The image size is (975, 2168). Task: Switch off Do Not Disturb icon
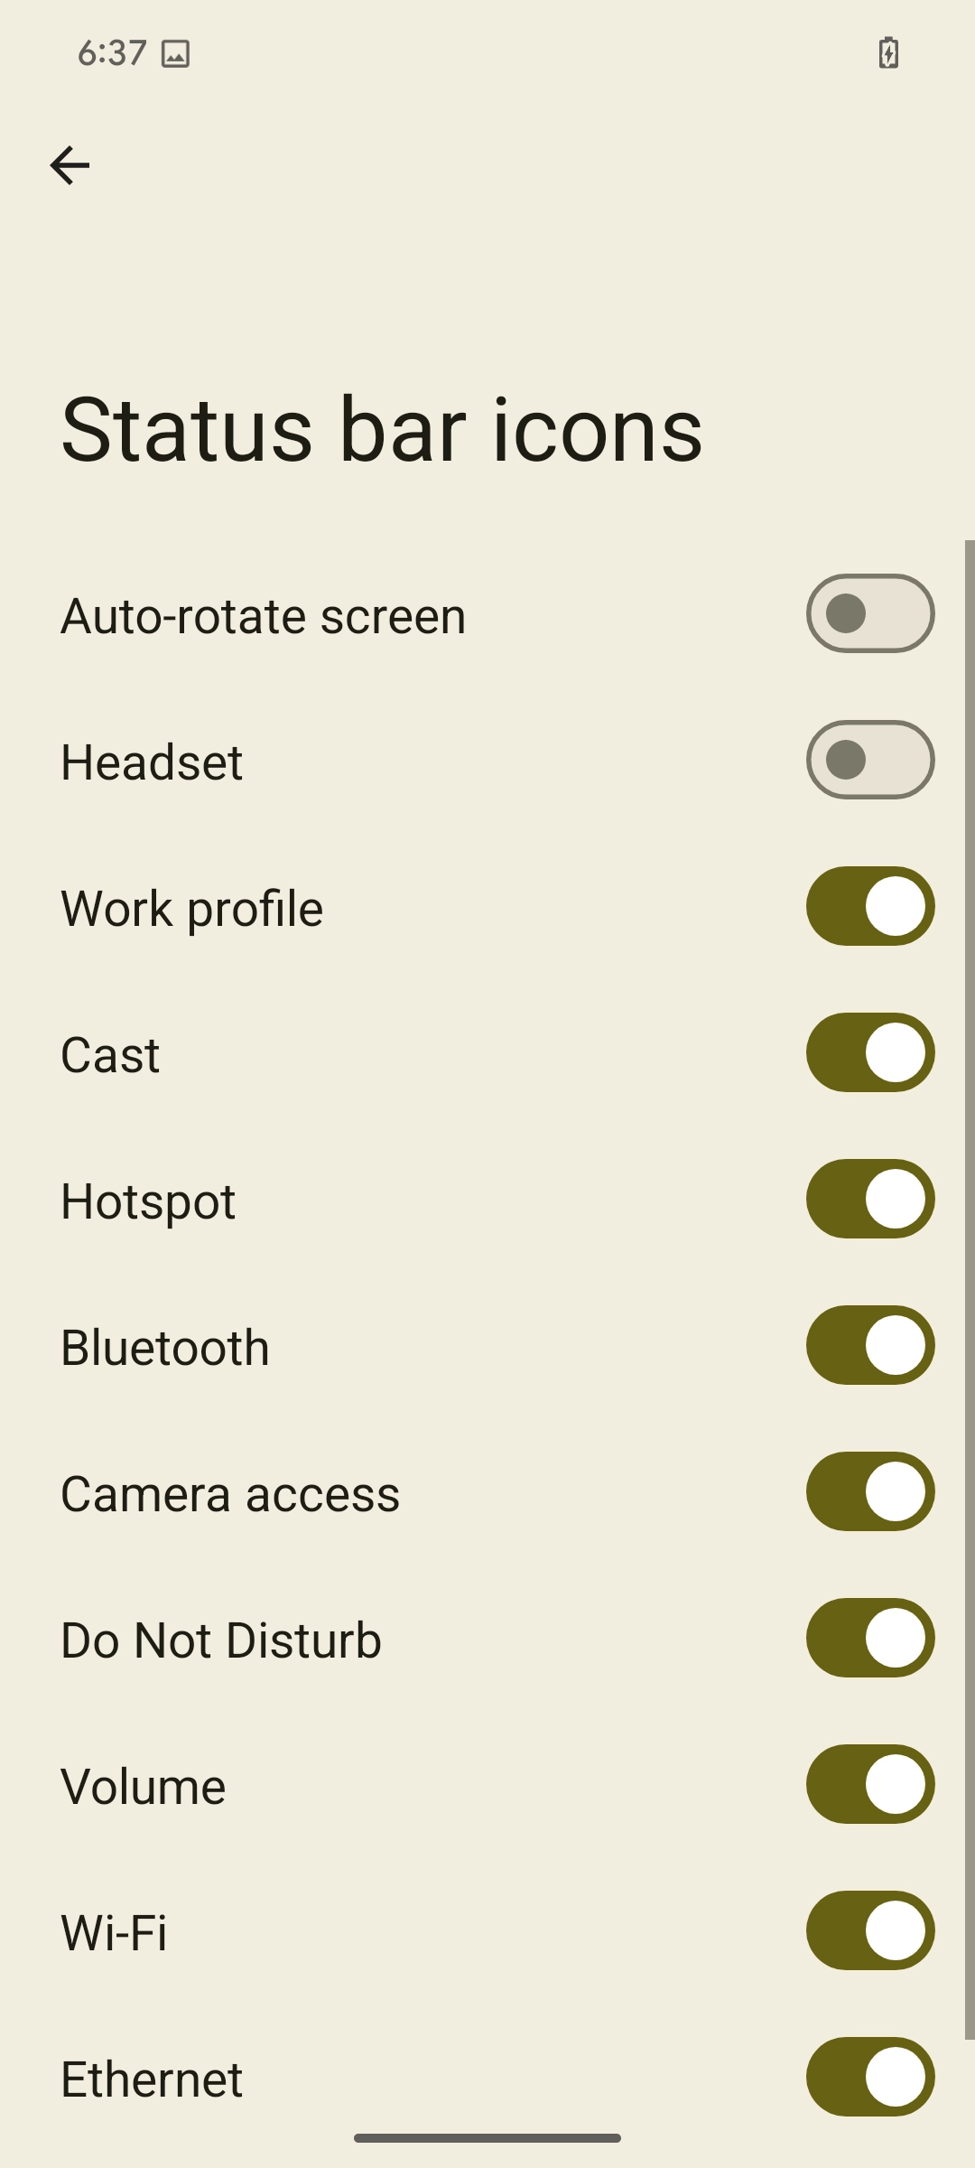click(x=869, y=1638)
